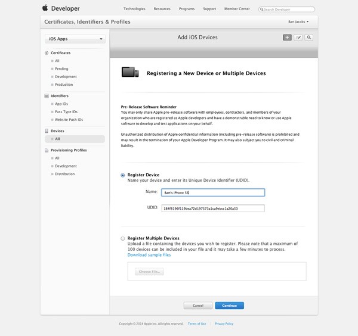Select Pass Type IDs
This screenshot has height=336, width=358.
click(x=66, y=111)
